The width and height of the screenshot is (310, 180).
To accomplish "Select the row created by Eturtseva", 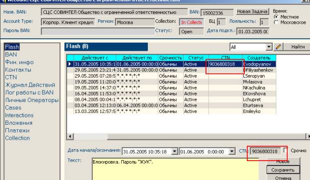I will (171, 105).
